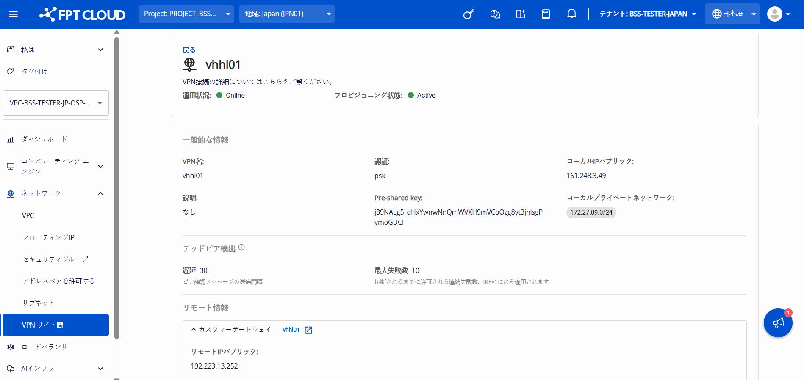Viewport: 804px width, 380px height.
Task: Click the psk authentication value
Action: click(380, 176)
